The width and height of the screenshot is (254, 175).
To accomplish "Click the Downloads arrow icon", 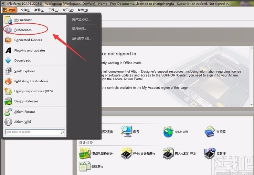I will click(x=8, y=60).
